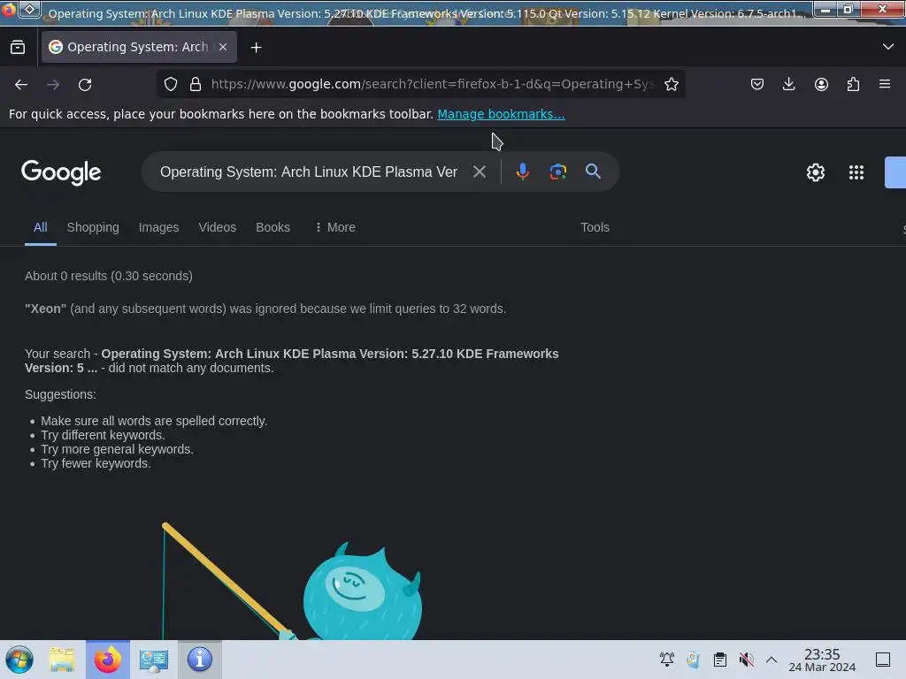Image resolution: width=906 pixels, height=679 pixels.
Task: Open clock showing 23:35
Action: point(822,660)
